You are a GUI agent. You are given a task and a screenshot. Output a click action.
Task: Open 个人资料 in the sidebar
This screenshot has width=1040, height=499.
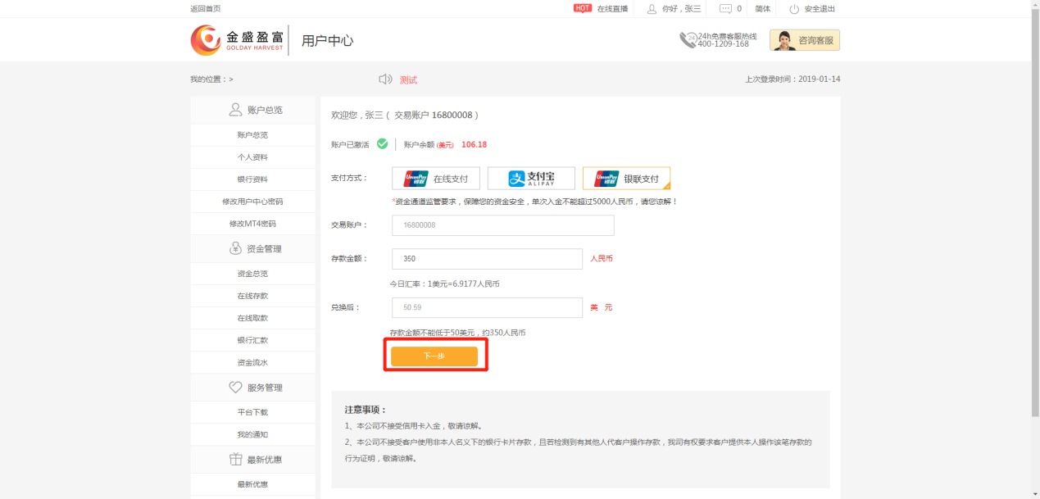pos(252,157)
